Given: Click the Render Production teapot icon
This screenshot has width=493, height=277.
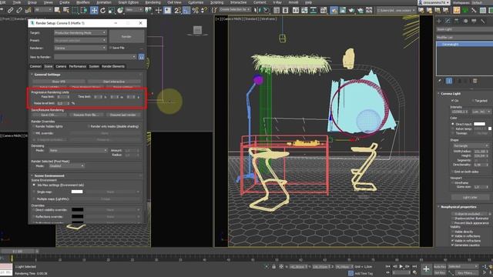Looking at the screenshot, I should pos(351,10).
